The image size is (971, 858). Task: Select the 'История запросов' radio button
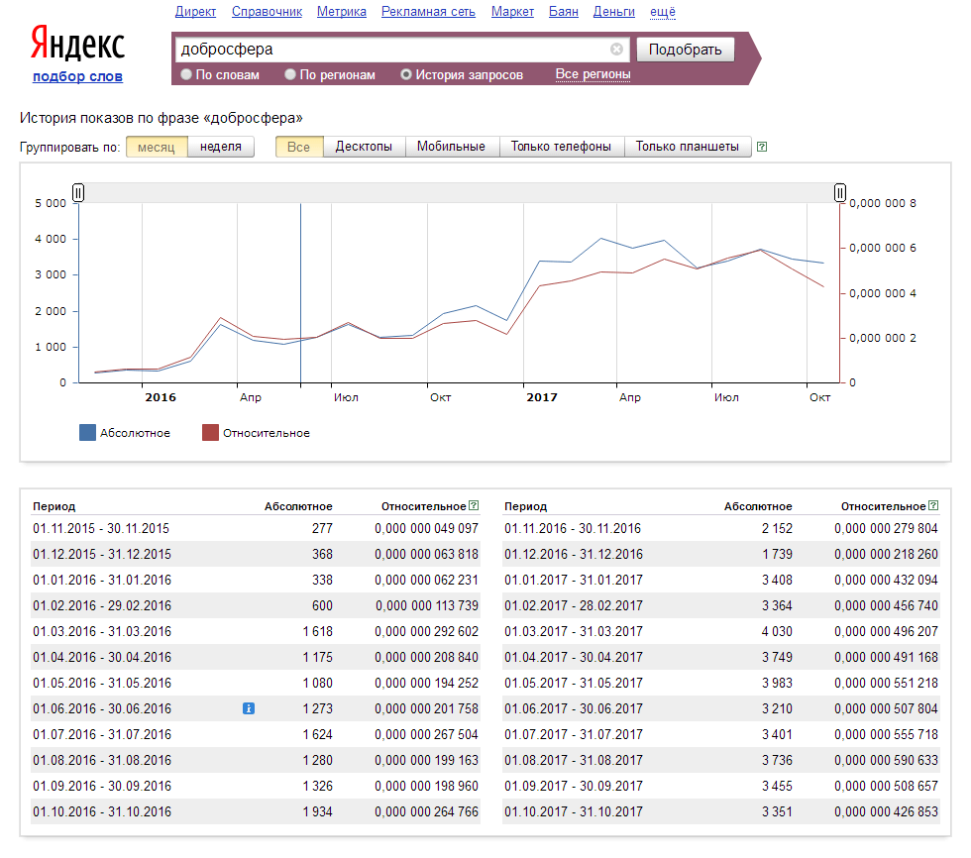[406, 74]
